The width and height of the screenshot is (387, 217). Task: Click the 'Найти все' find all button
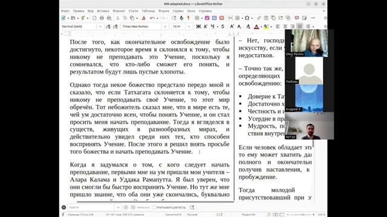pyautogui.click(x=143, y=207)
